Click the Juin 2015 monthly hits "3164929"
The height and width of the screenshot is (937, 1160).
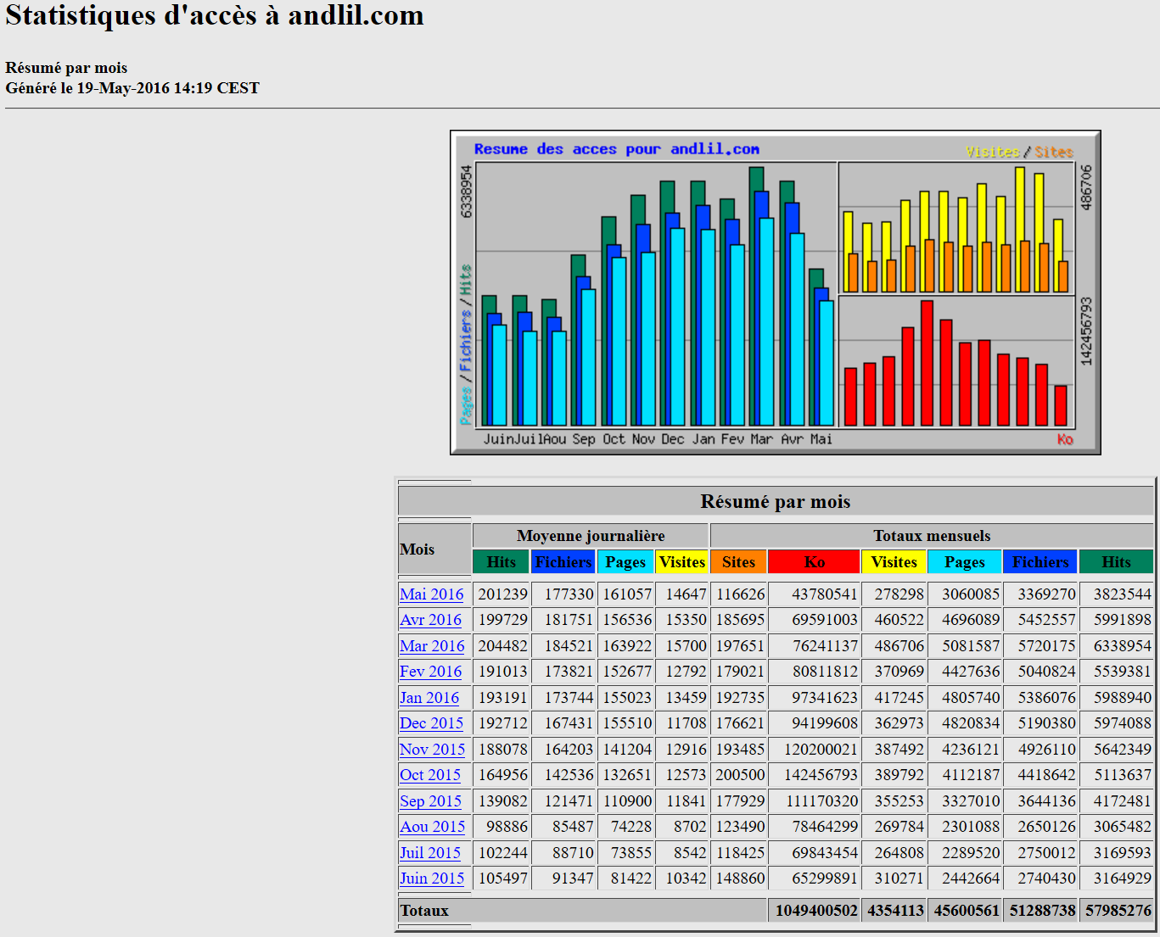[1123, 878]
